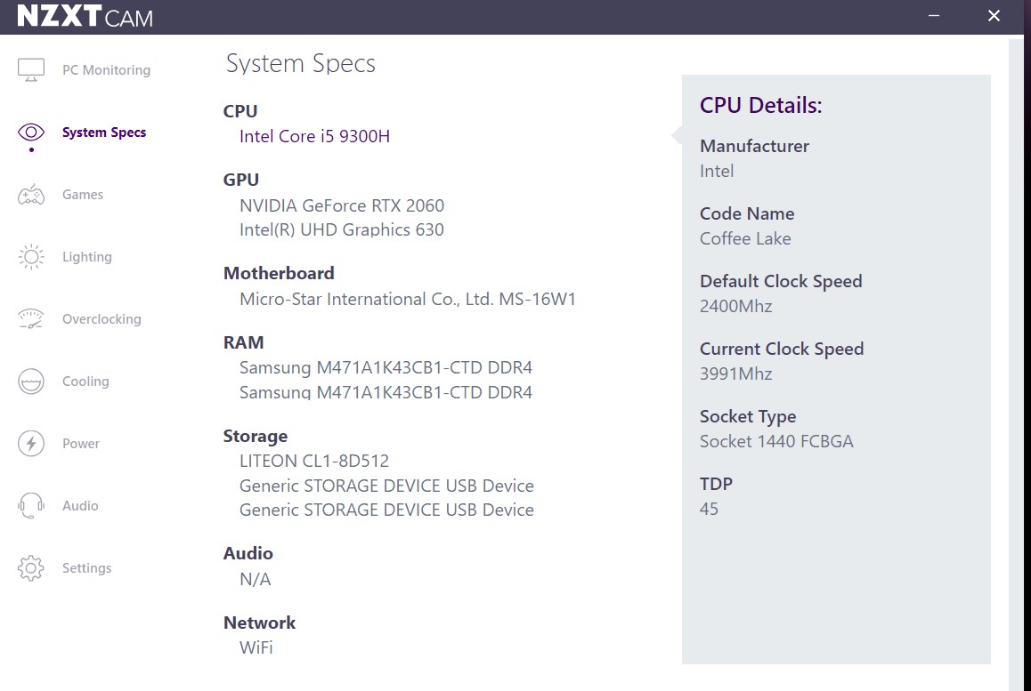Click the TDP value 45

point(709,509)
